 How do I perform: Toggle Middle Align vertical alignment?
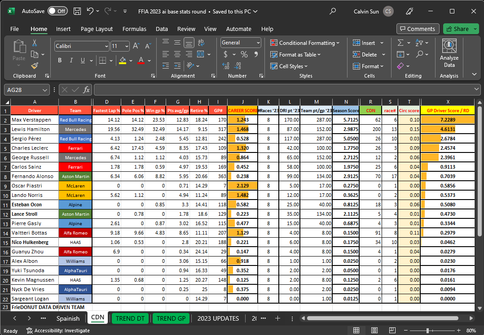(x=177, y=43)
